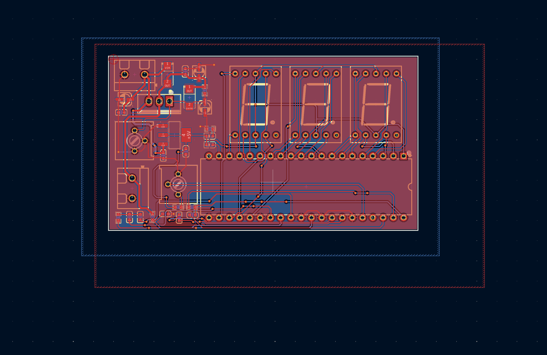Select the small SMD pad labeled 1 GND
Viewport: 547px width, 355px height.
pos(163,126)
